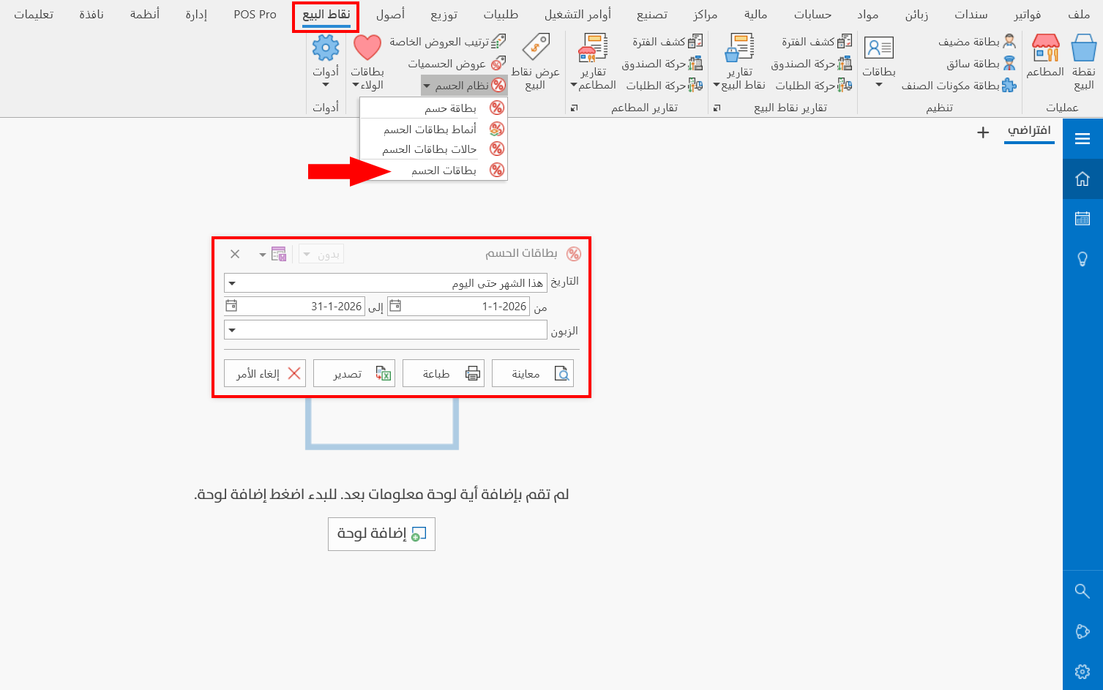Switch to the نقاط البيع ribbon tab
This screenshot has height=690, width=1103.
326,15
